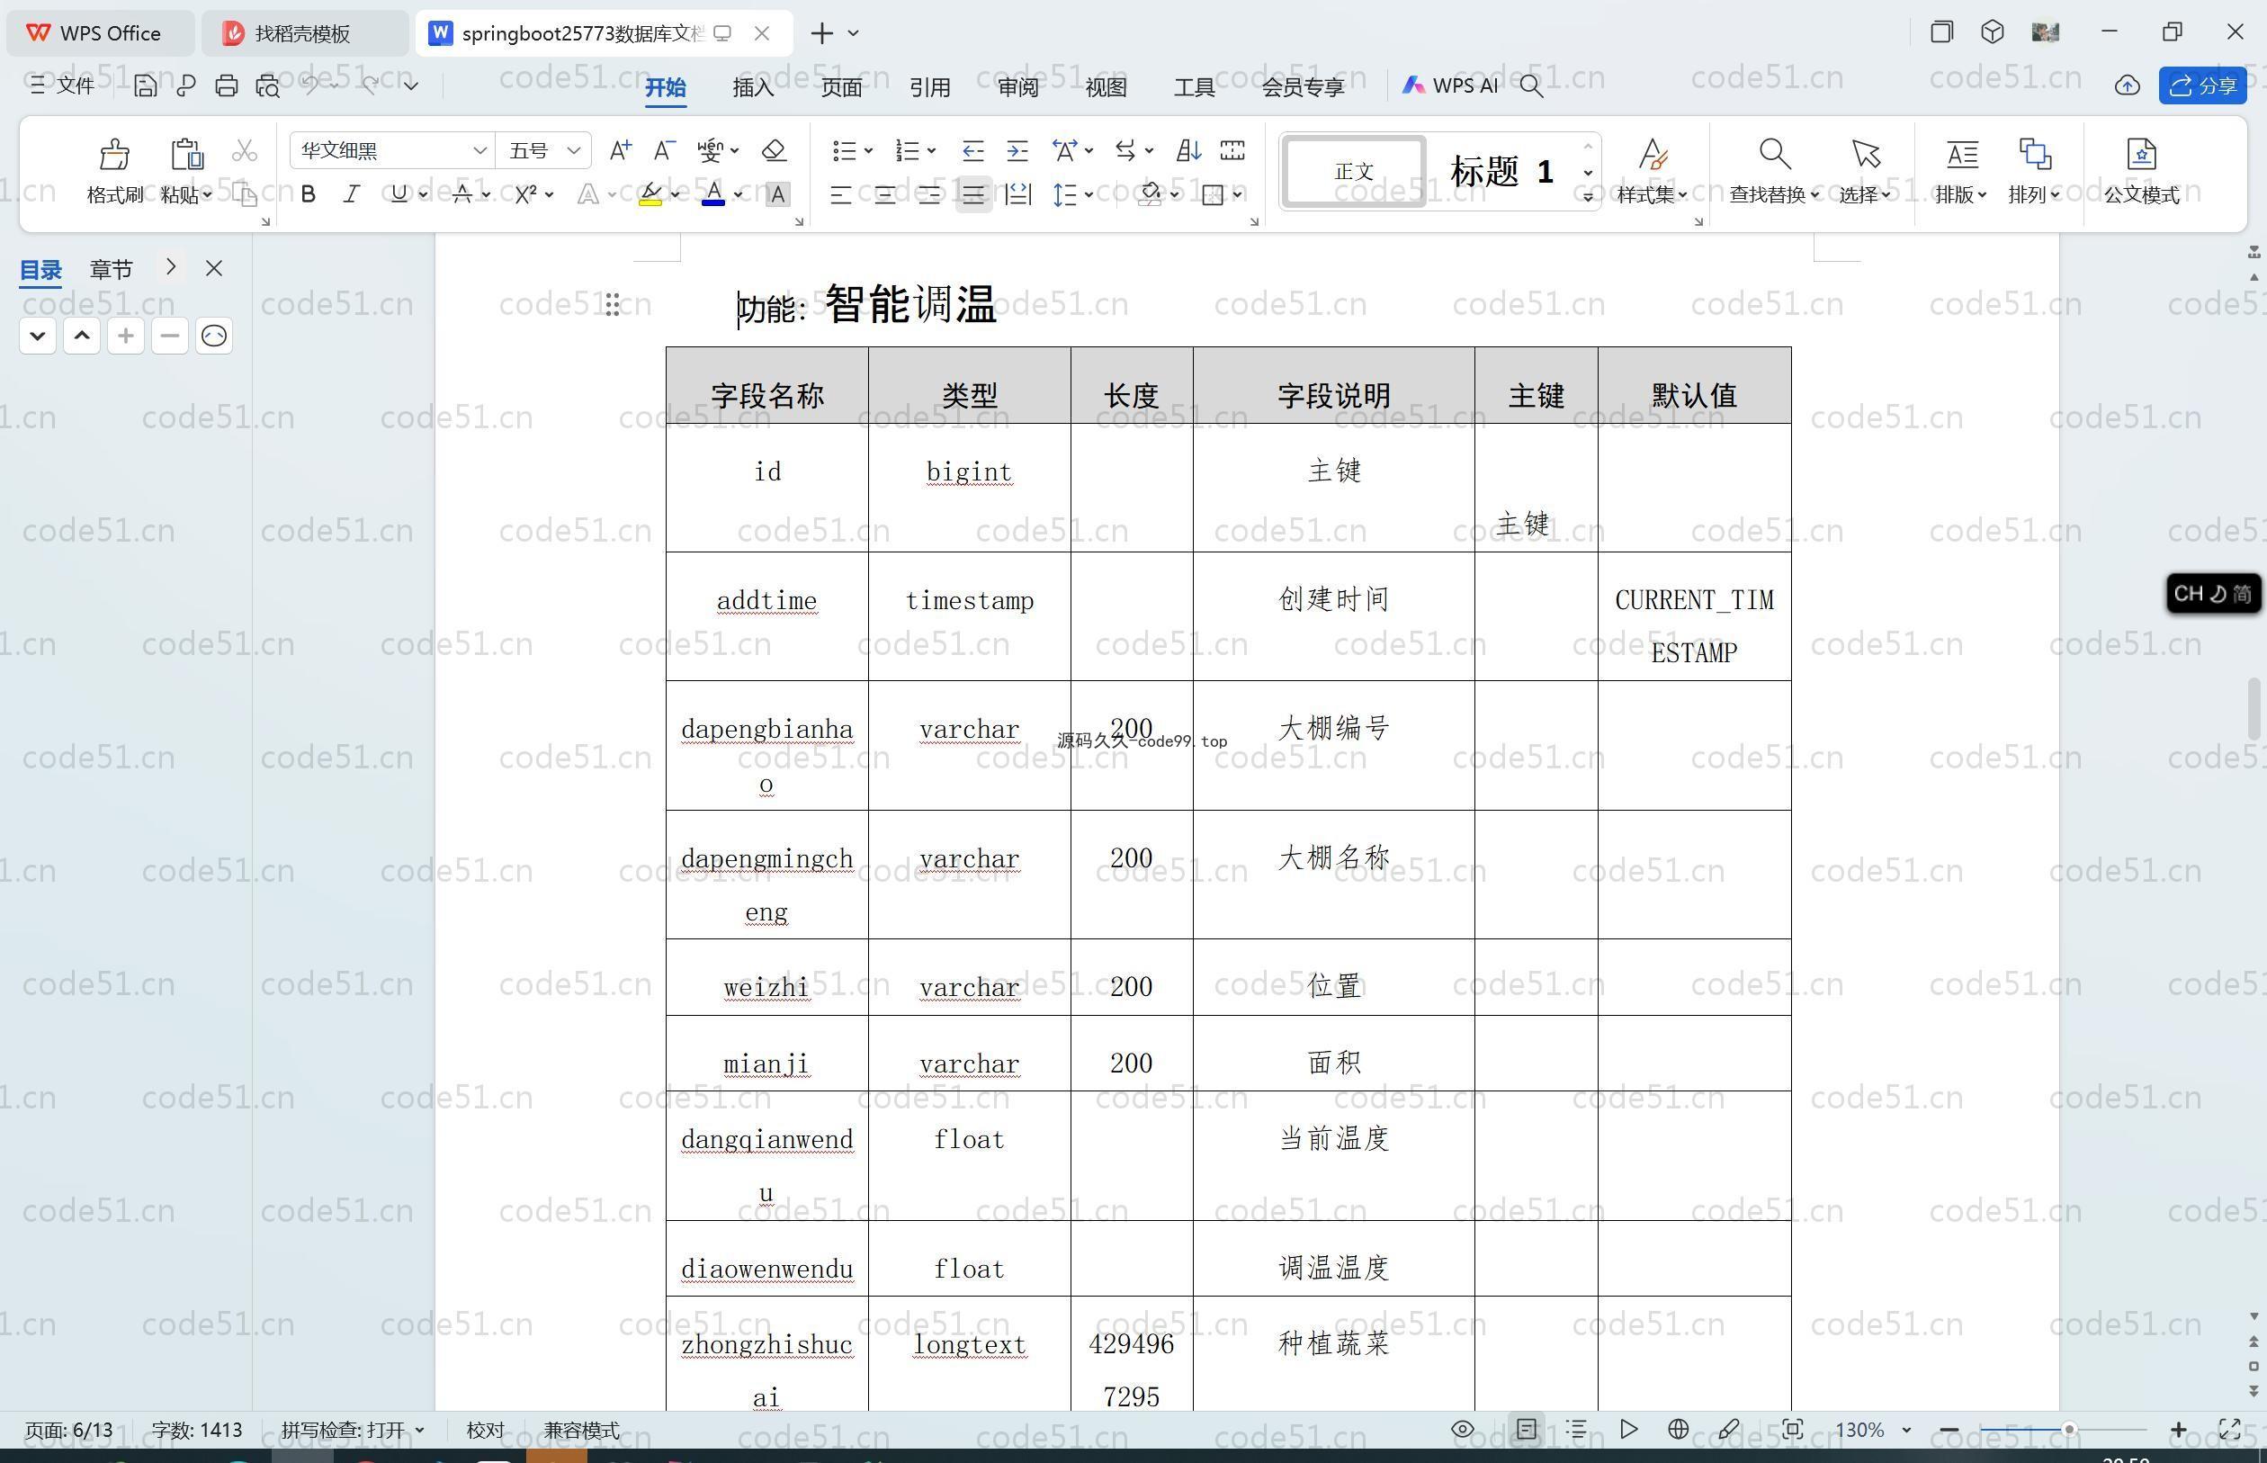Toggle Bold formatting

click(308, 193)
